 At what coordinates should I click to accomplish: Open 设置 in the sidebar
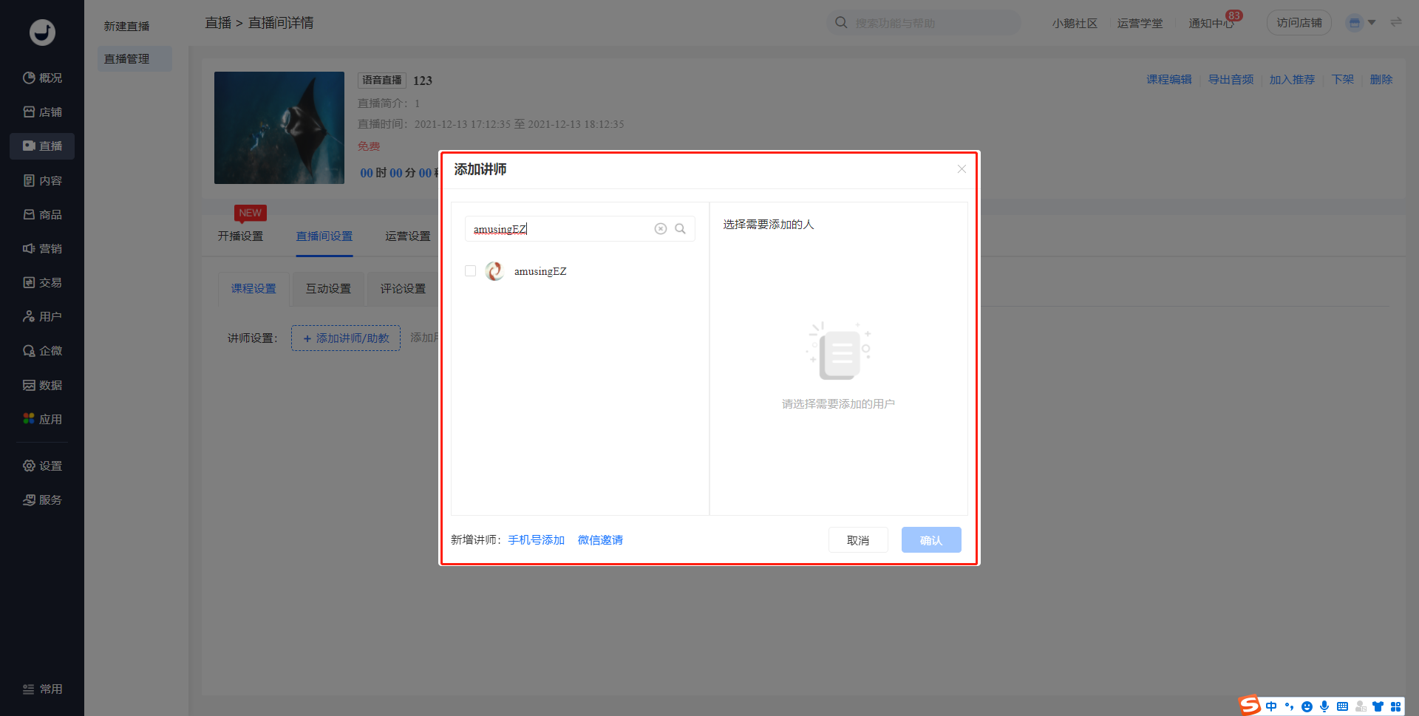(42, 466)
